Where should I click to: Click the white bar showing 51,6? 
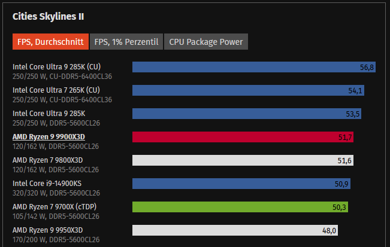pos(243,160)
